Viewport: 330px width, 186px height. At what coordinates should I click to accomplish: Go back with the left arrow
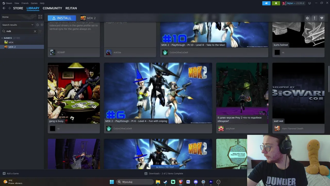4,8
